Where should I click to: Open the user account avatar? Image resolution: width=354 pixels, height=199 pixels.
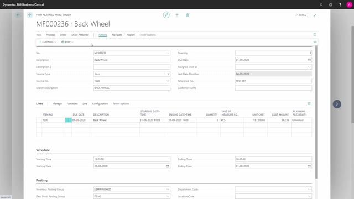(x=349, y=4)
